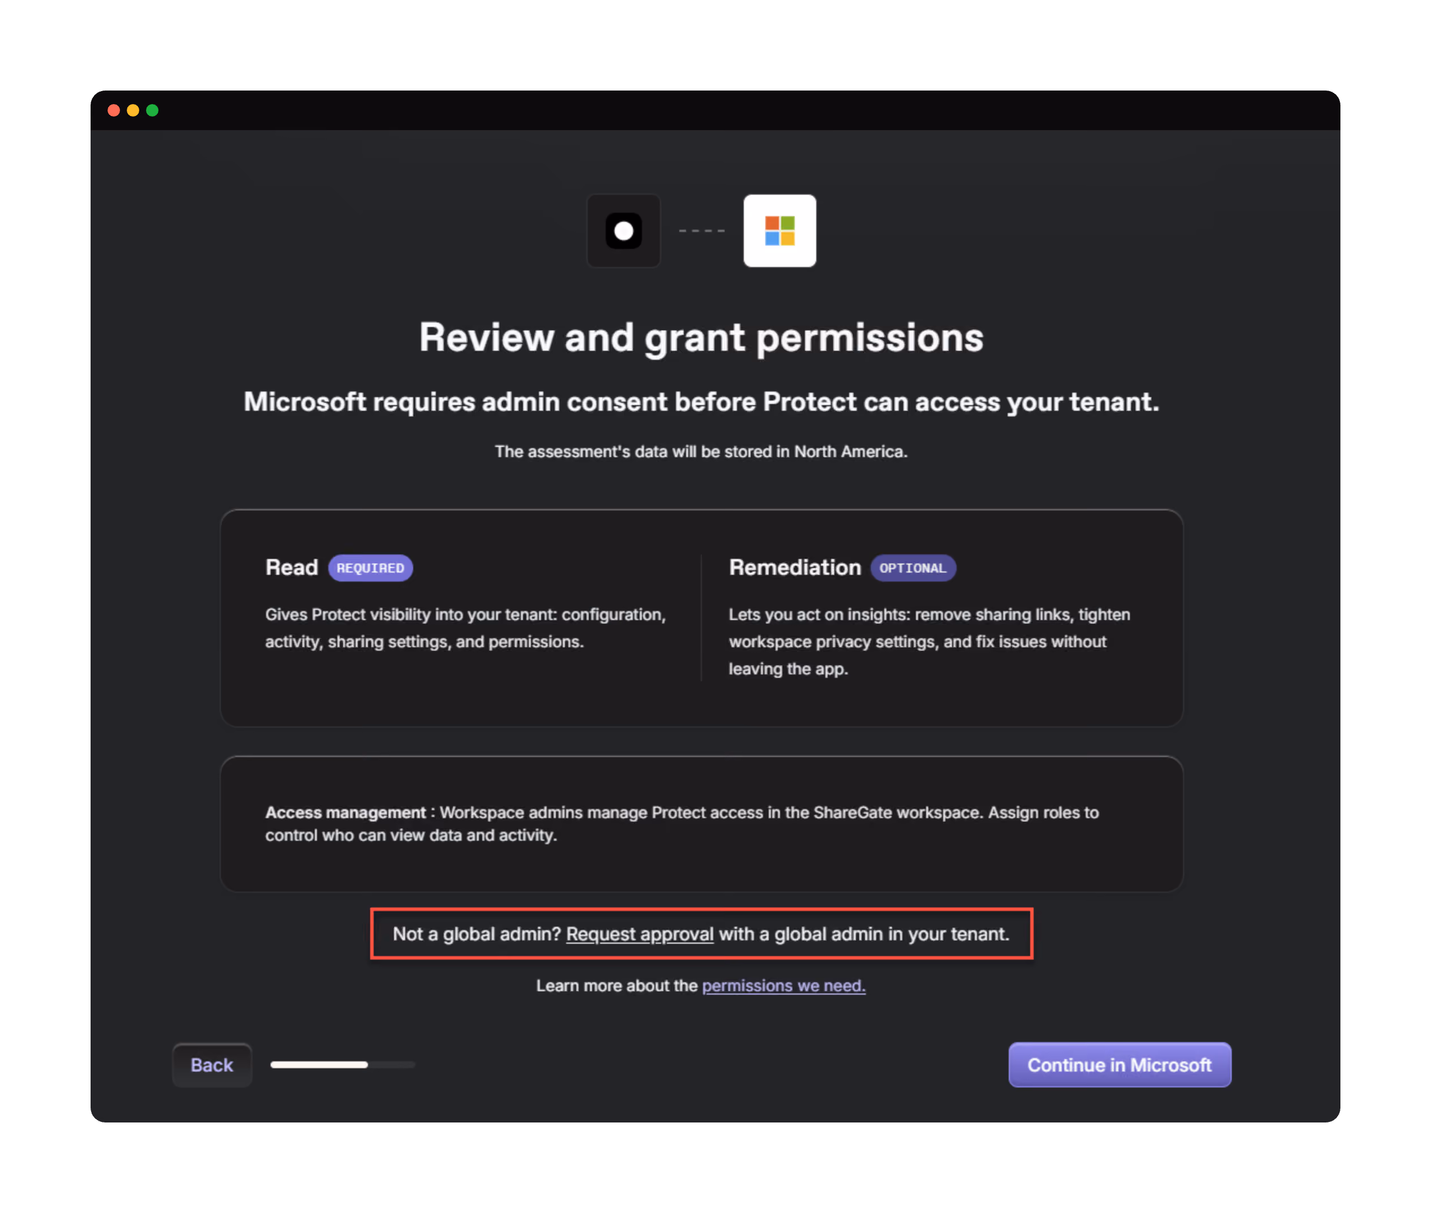Viewport: 1431px width, 1213px height.
Task: Go back with the Back button
Action: 212,1065
